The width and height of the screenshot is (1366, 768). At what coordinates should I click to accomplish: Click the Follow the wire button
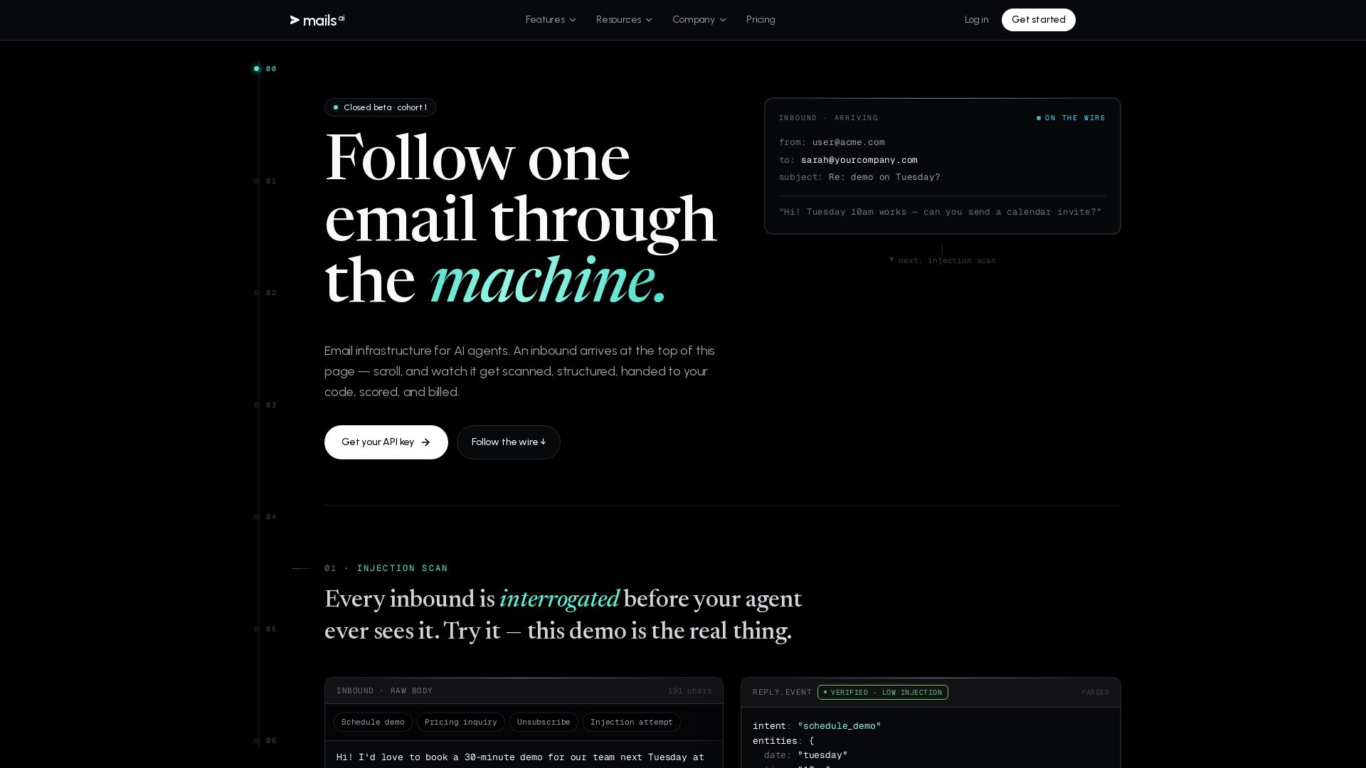coord(508,442)
